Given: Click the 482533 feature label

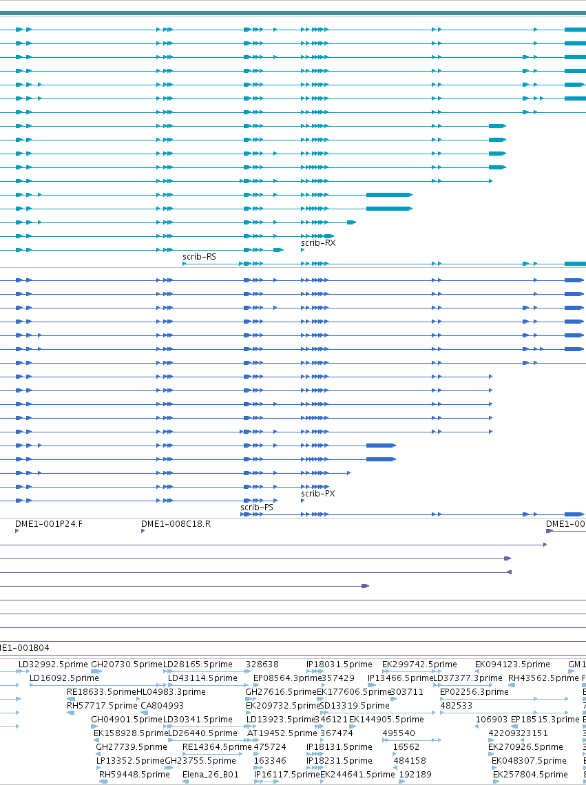Looking at the screenshot, I should [x=457, y=705].
